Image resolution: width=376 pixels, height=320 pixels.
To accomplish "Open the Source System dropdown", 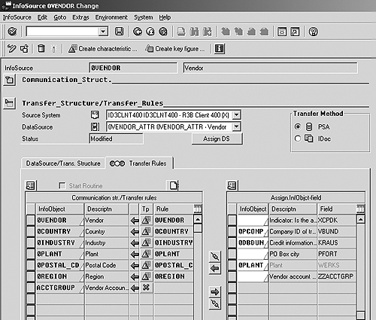I will coord(236,115).
